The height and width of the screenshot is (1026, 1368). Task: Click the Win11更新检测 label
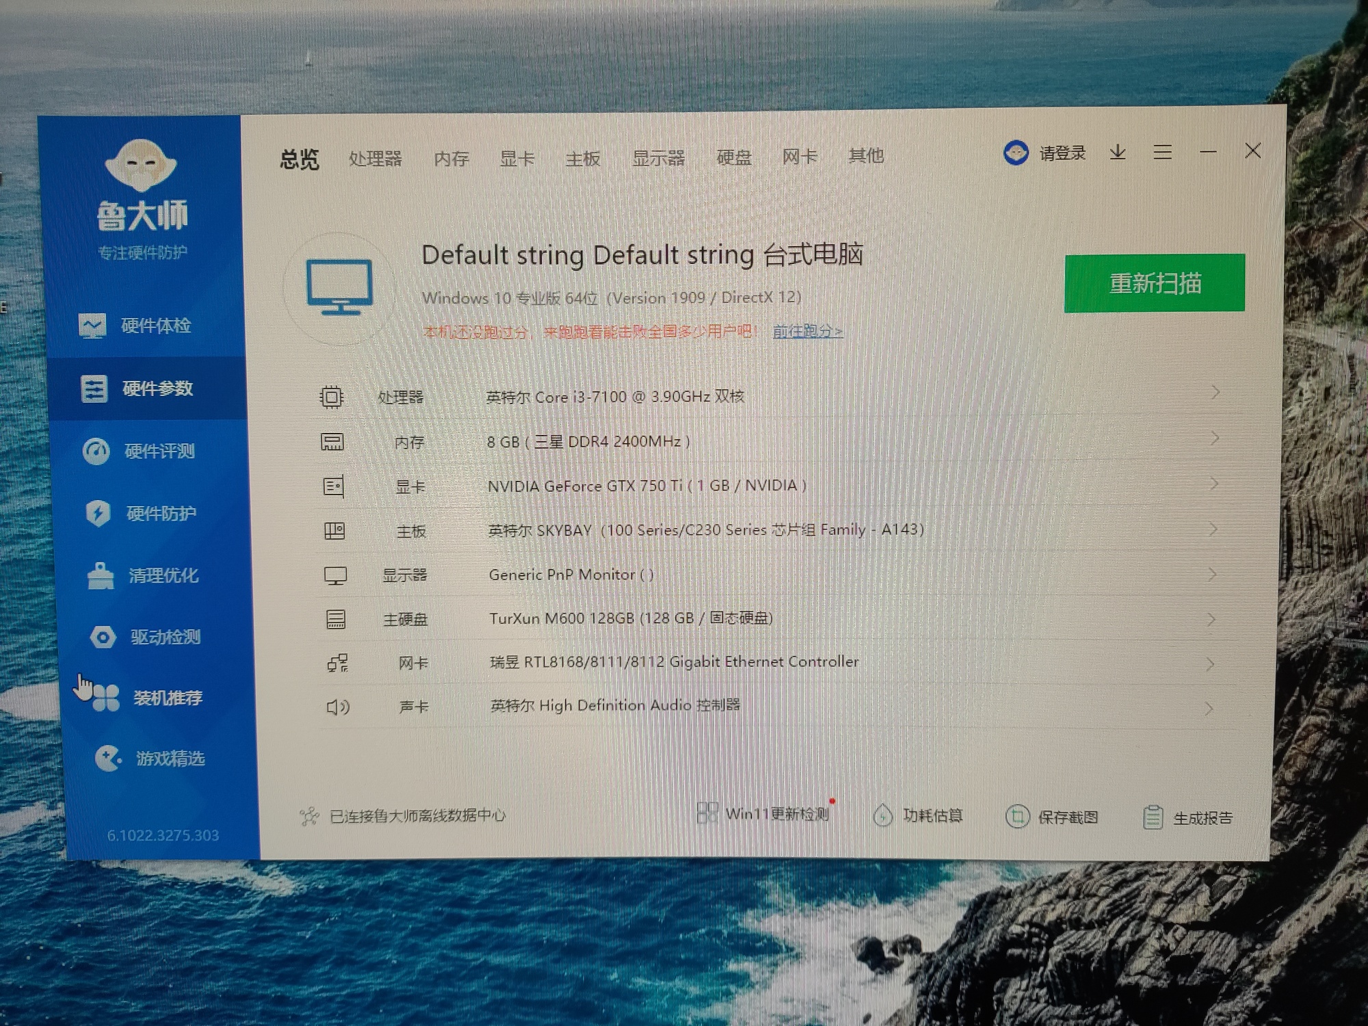(777, 813)
